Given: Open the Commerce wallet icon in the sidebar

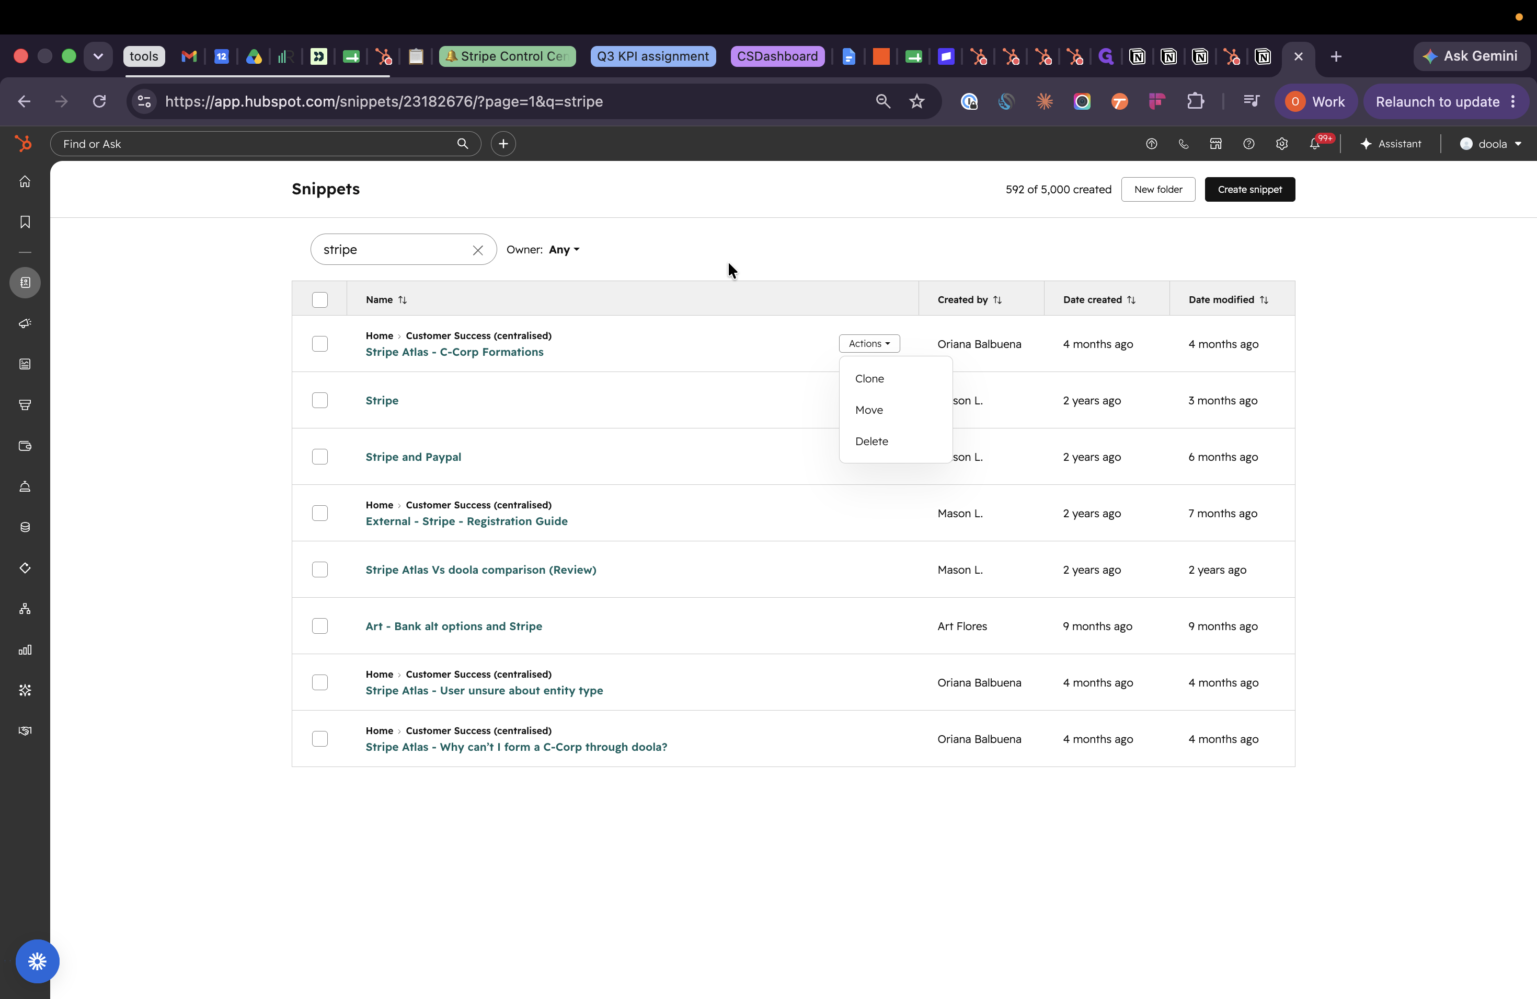Looking at the screenshot, I should tap(25, 445).
